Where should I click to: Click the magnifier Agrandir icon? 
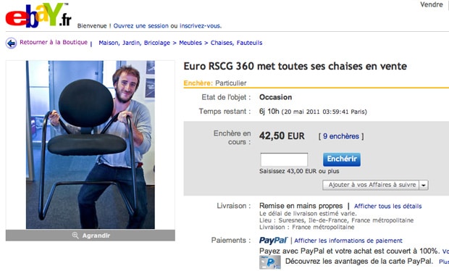pyautogui.click(x=75, y=235)
